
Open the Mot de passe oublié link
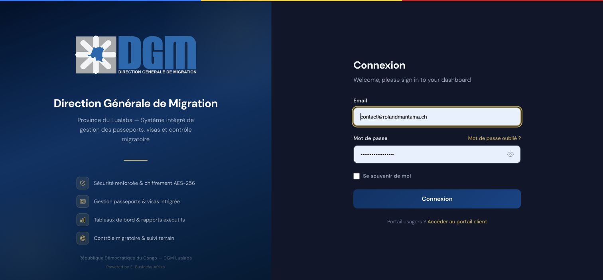pos(495,138)
